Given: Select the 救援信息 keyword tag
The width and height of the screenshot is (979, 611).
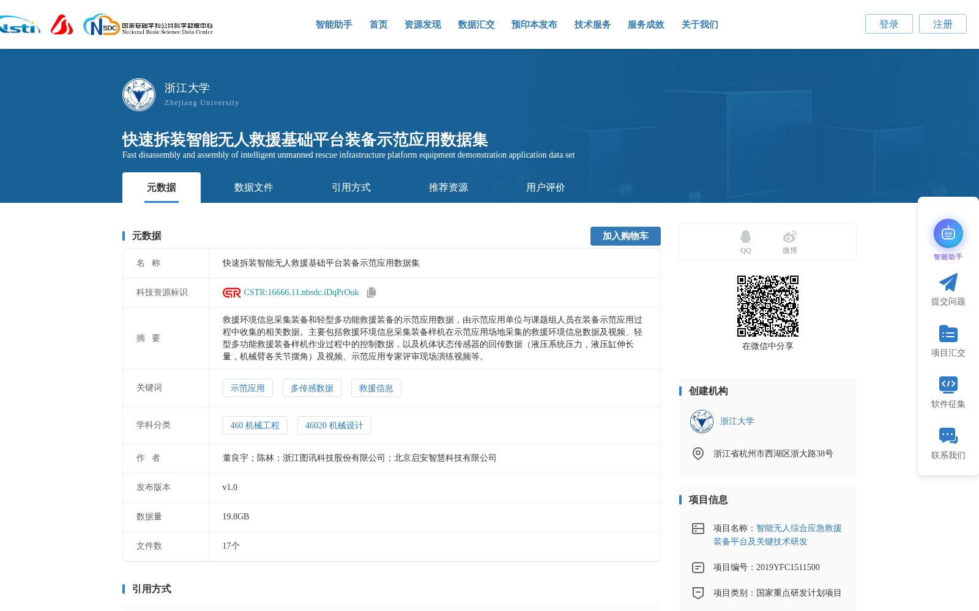Looking at the screenshot, I should [x=376, y=388].
